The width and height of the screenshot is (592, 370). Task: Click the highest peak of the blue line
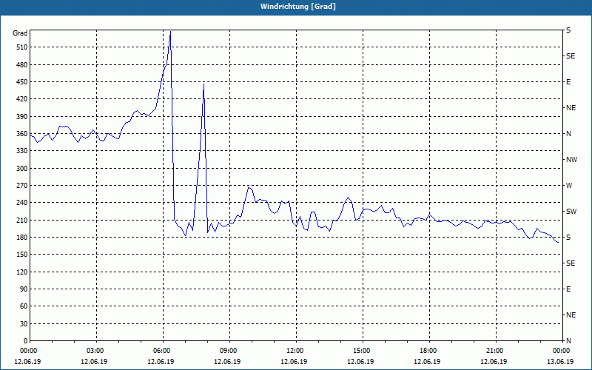[170, 32]
